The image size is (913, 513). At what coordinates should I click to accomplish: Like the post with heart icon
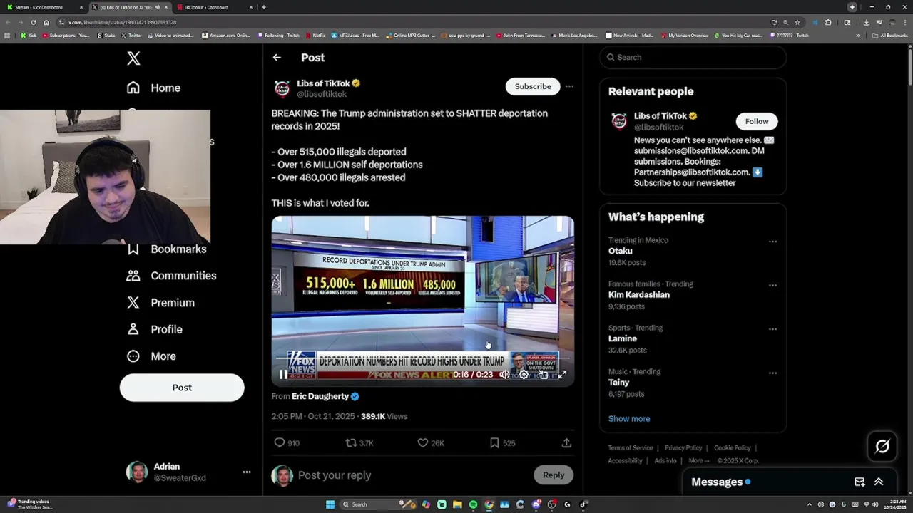(422, 443)
